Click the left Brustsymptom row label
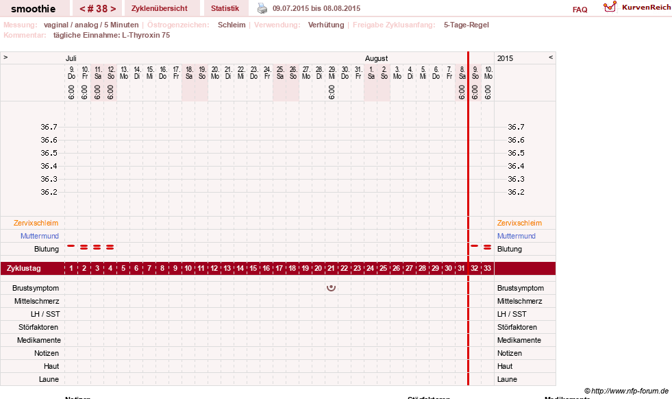 (x=36, y=289)
